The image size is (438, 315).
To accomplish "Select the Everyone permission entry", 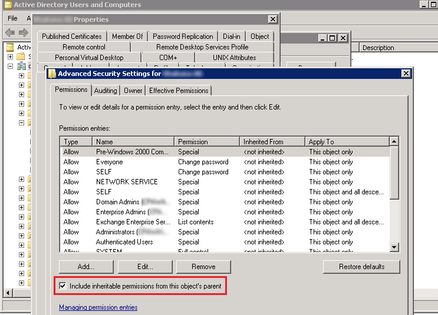I will tap(225, 162).
